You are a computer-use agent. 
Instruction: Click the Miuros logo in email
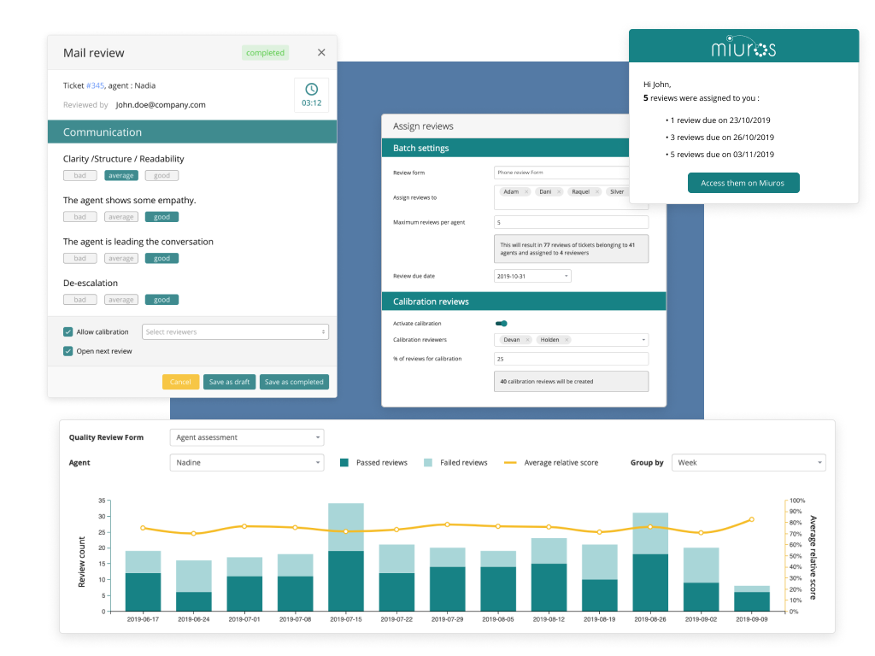point(743,46)
